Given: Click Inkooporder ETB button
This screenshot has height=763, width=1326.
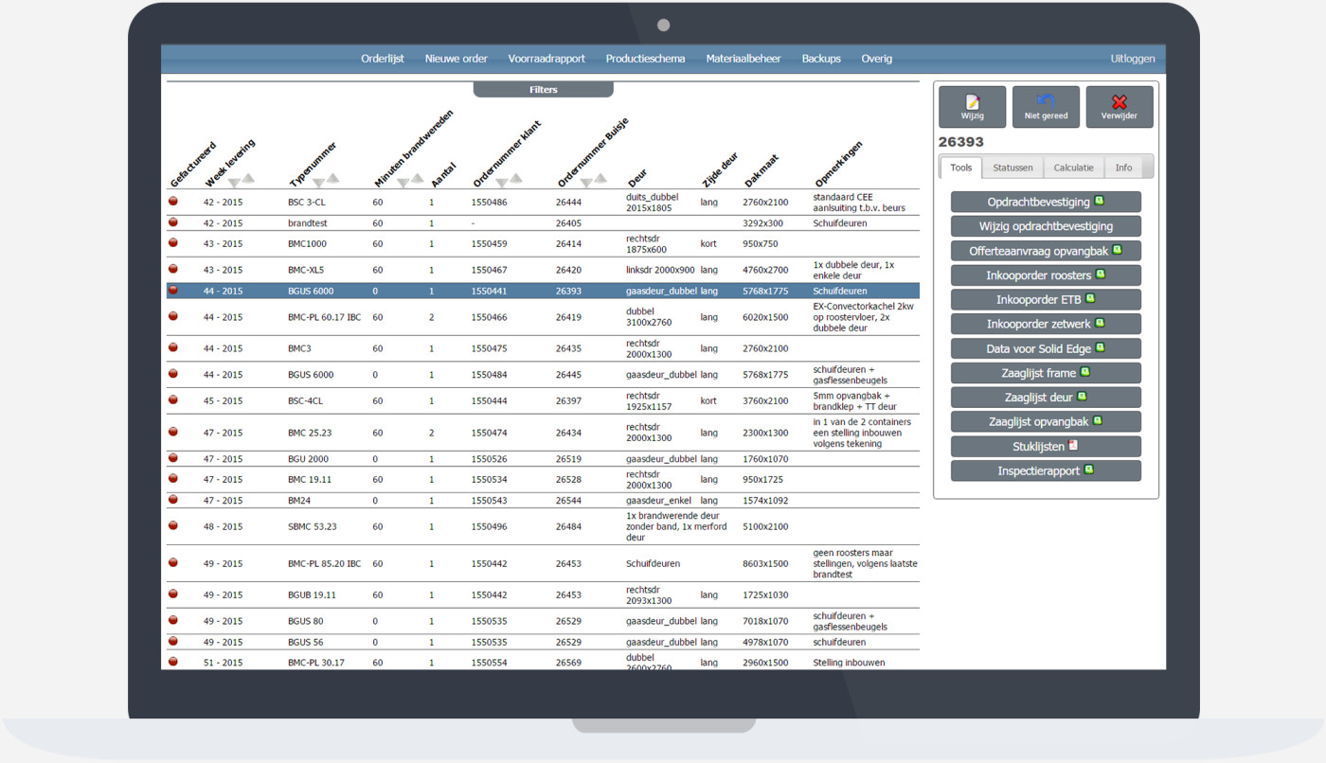Looking at the screenshot, I should click(1046, 299).
